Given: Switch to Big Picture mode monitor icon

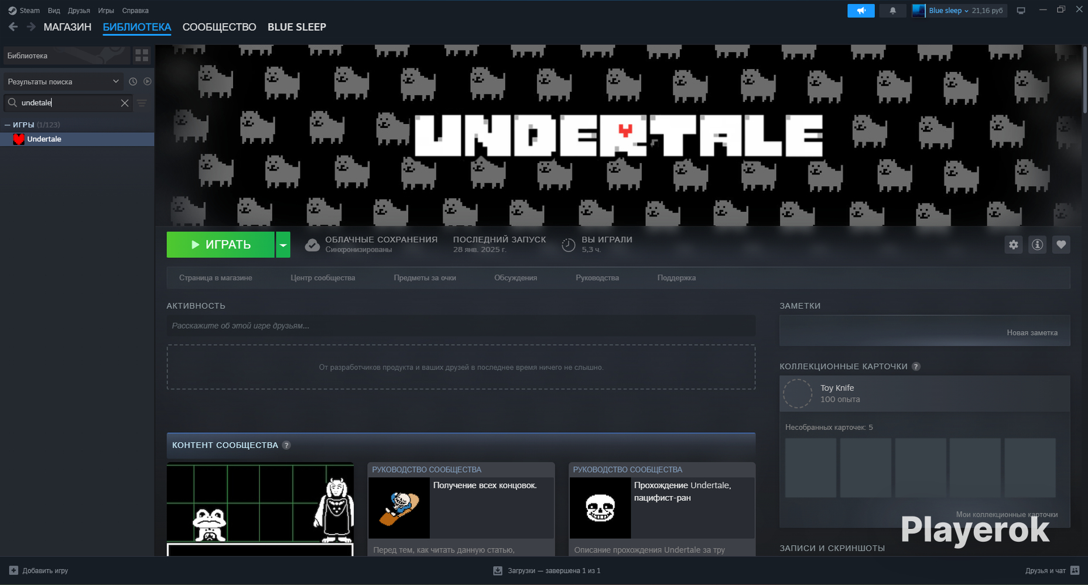Looking at the screenshot, I should coord(1021,11).
